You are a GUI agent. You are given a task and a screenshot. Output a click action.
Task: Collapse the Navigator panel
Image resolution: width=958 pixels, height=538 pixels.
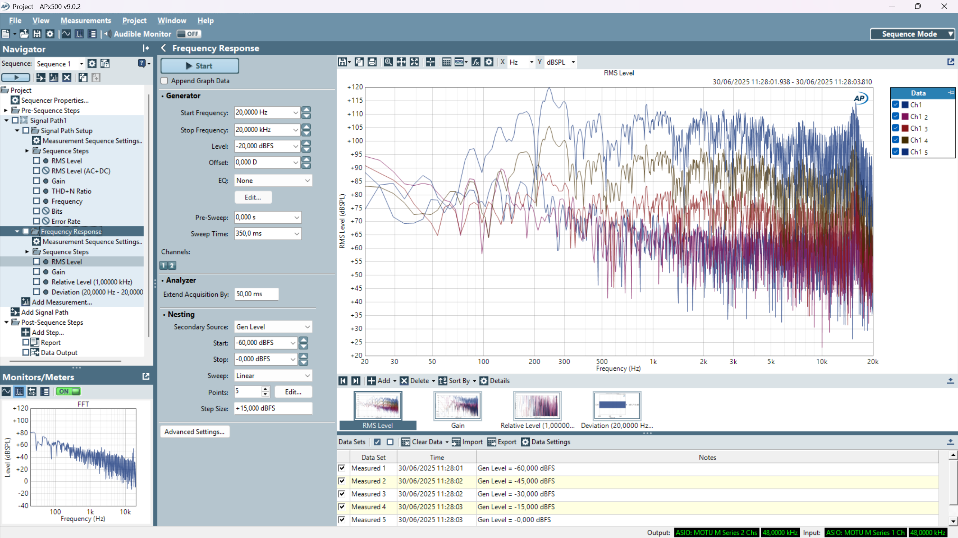(146, 49)
